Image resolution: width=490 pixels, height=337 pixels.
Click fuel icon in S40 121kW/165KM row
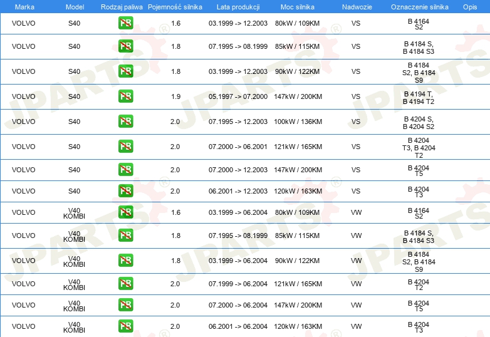(125, 147)
